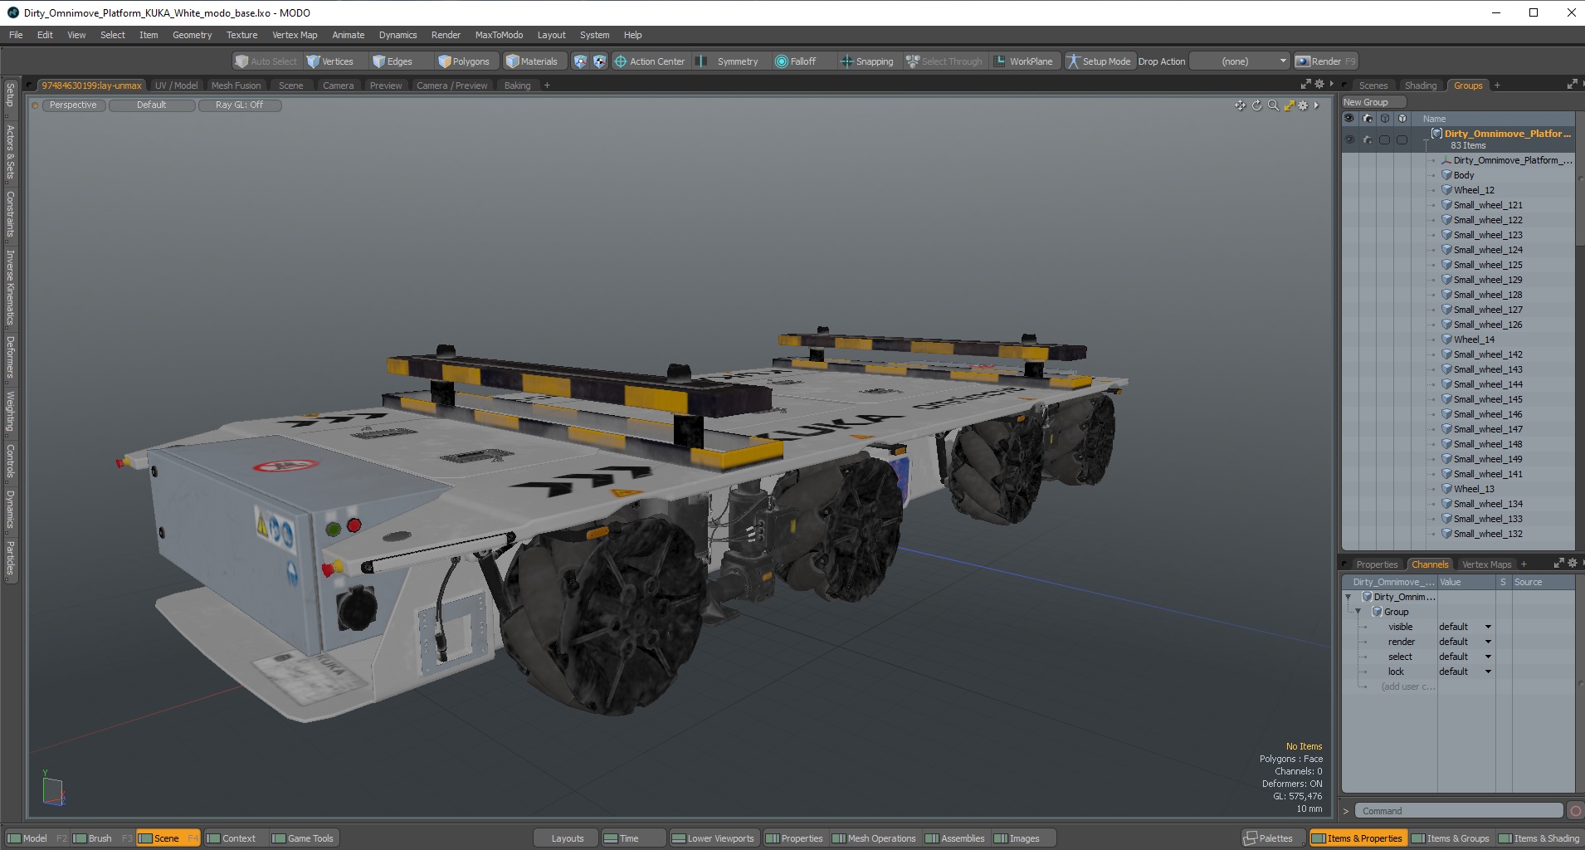1585x850 pixels.
Task: Open the WorkPlane options
Action: coord(1024,61)
